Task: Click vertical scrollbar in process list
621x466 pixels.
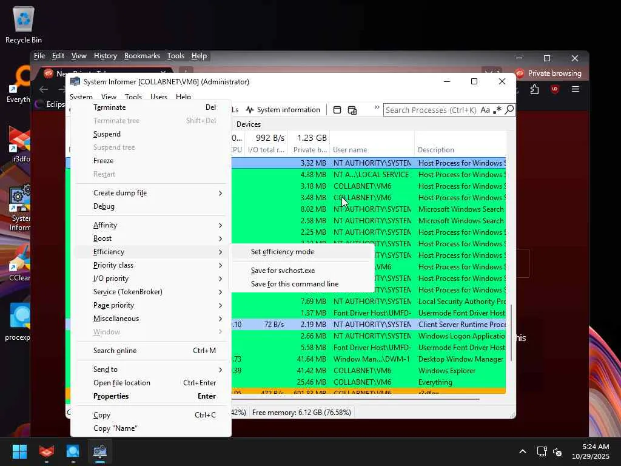Action: (x=511, y=333)
